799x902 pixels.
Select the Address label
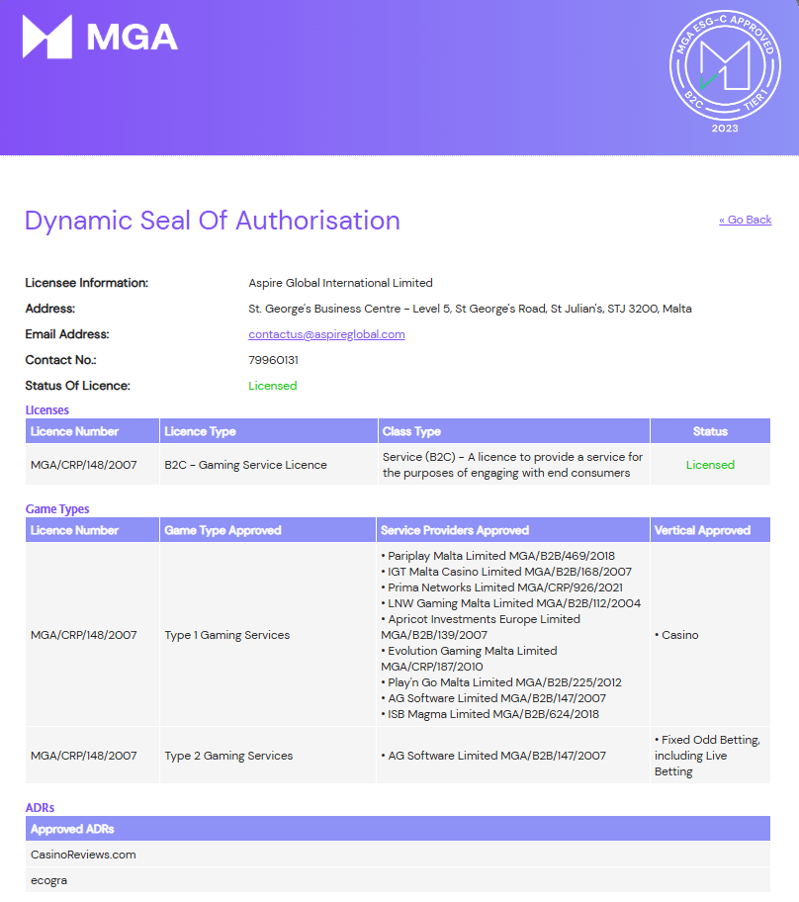50,309
